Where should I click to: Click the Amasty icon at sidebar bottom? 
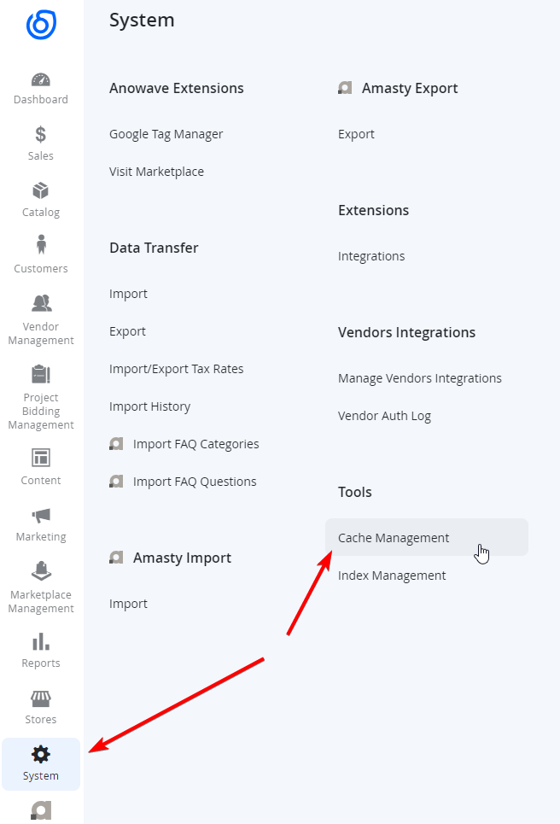tap(41, 811)
